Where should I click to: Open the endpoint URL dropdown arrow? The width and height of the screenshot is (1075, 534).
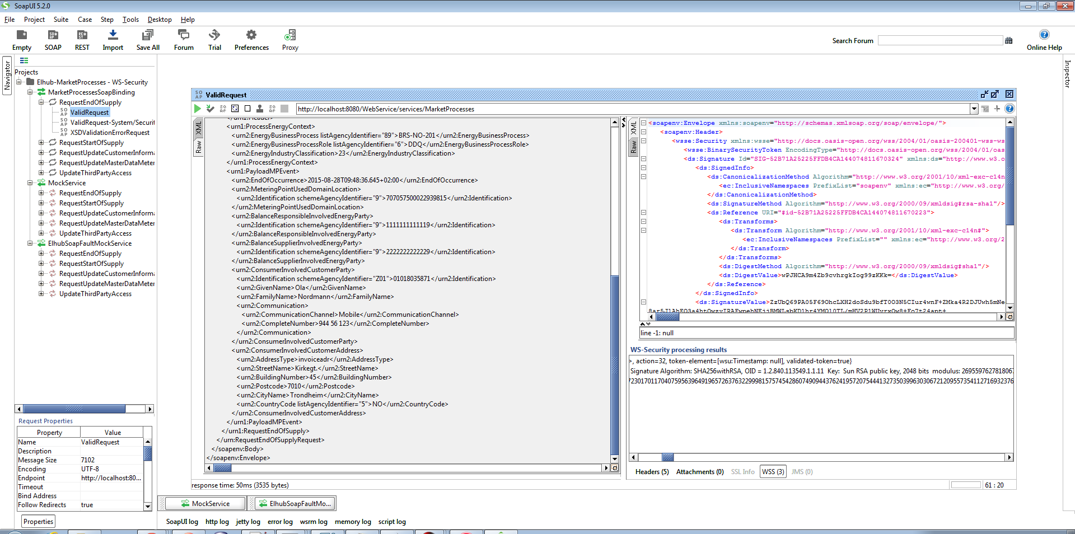[974, 109]
